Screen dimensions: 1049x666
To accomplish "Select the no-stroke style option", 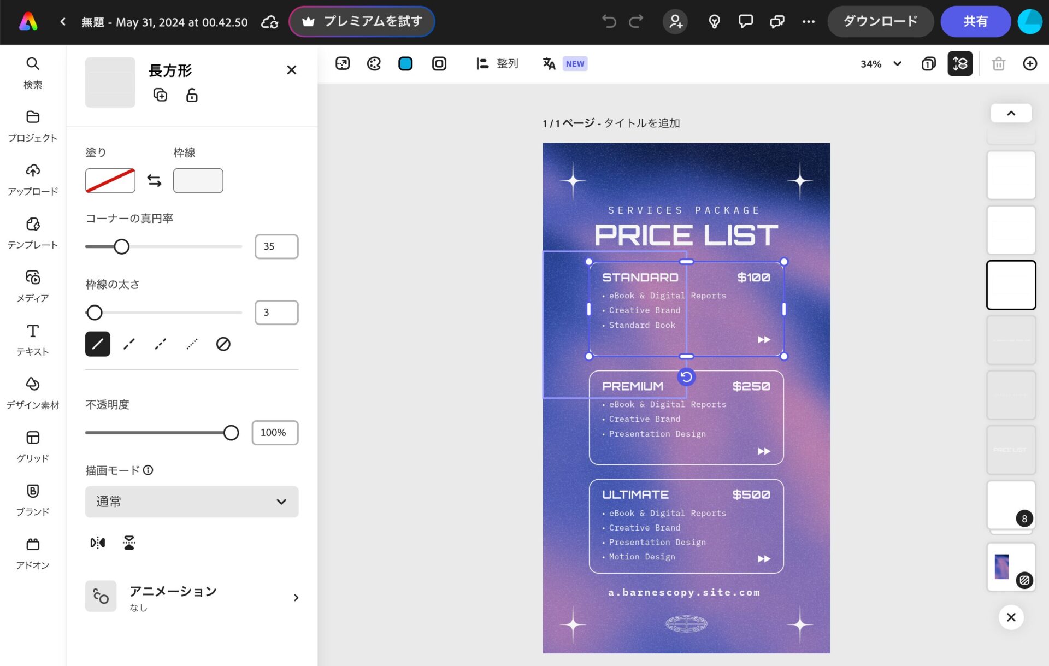I will coord(223,344).
